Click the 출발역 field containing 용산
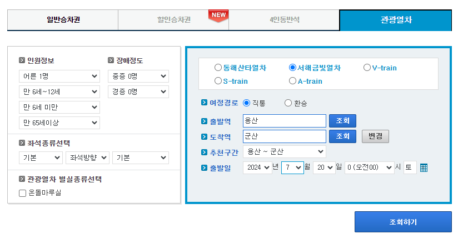This screenshot has height=234, width=458. pyautogui.click(x=285, y=121)
